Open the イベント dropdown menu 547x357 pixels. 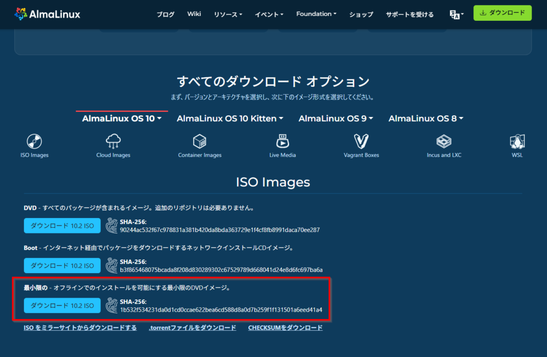pos(269,14)
